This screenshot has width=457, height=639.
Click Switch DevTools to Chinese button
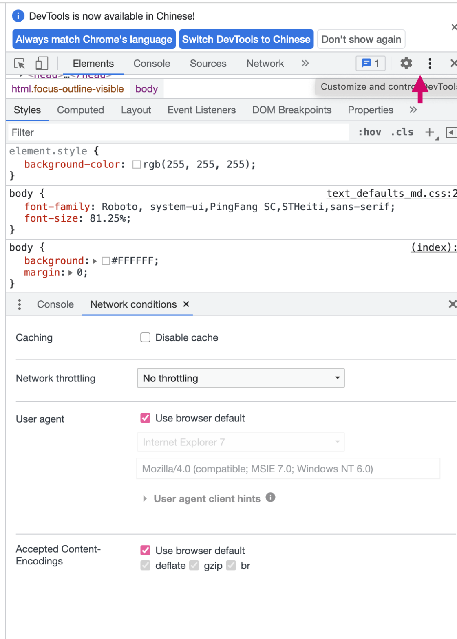coord(246,39)
